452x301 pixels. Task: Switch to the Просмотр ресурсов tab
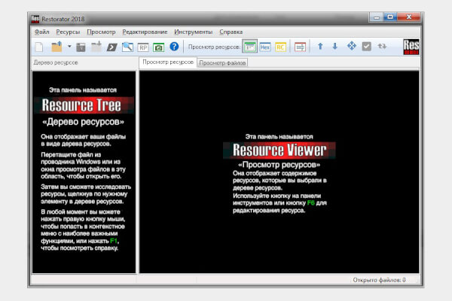point(168,62)
